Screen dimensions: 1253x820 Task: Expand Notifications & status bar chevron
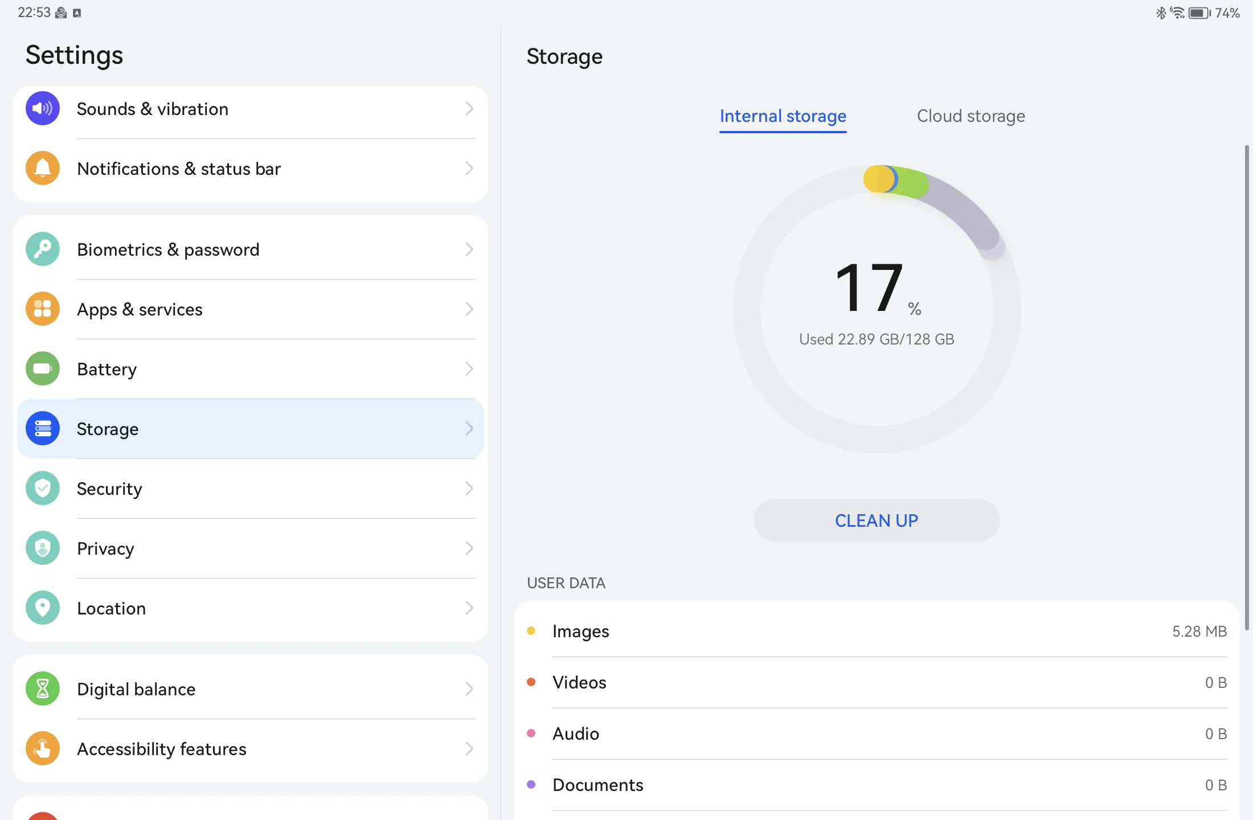point(469,168)
